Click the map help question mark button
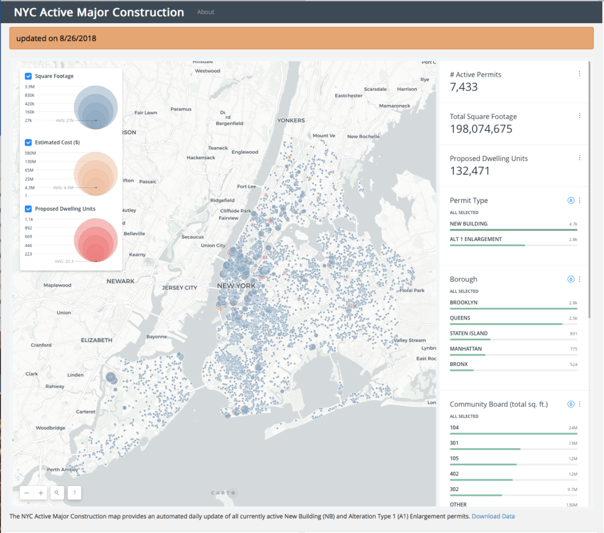The height and width of the screenshot is (533, 604). pyautogui.click(x=74, y=492)
